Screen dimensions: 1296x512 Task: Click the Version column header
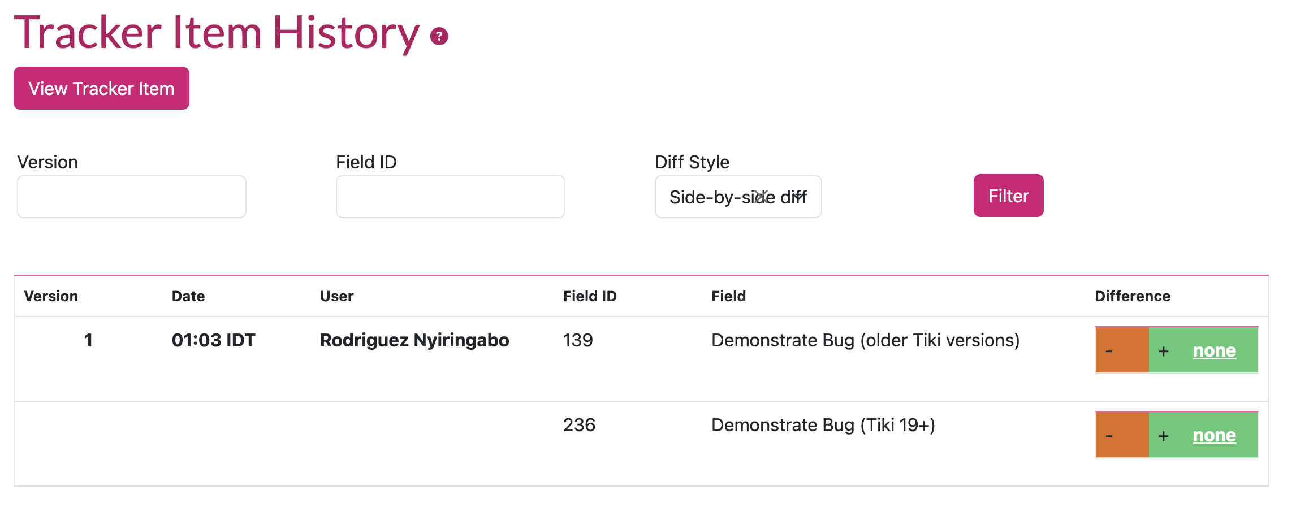click(51, 296)
